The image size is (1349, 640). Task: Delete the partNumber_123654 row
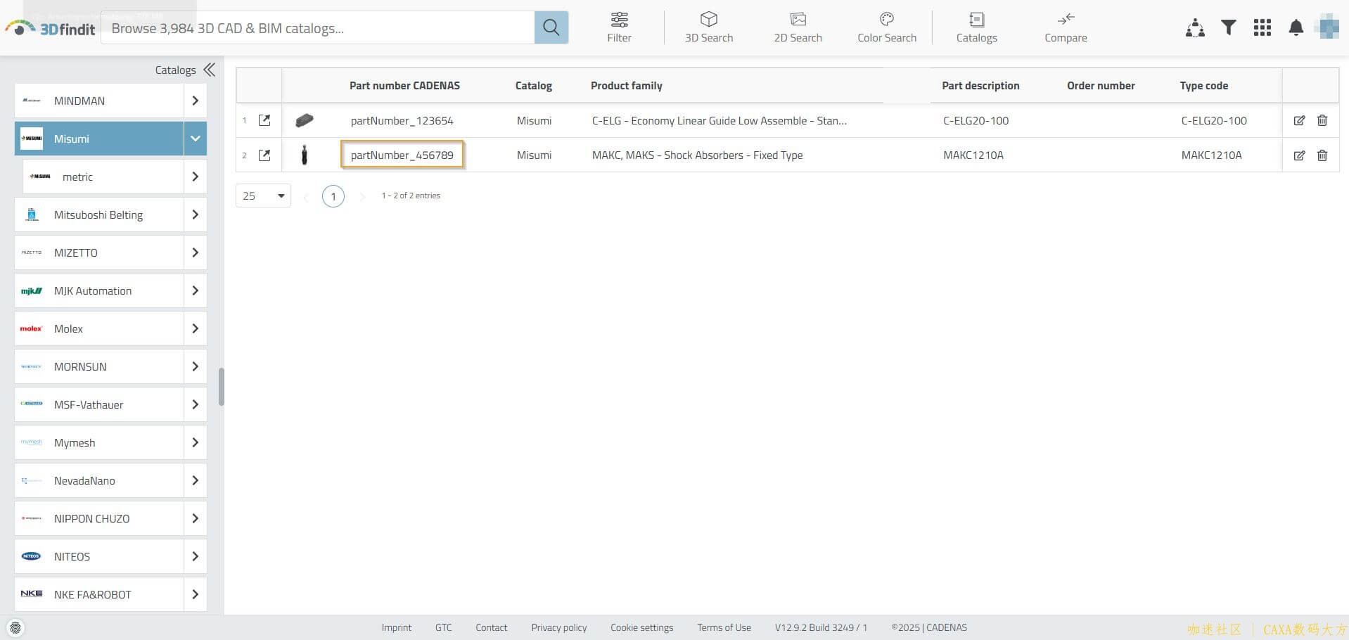[x=1322, y=120]
